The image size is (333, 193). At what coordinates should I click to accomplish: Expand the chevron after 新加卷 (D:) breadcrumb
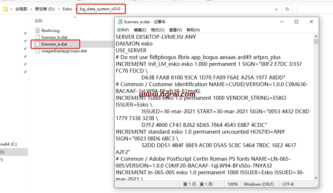(59, 9)
